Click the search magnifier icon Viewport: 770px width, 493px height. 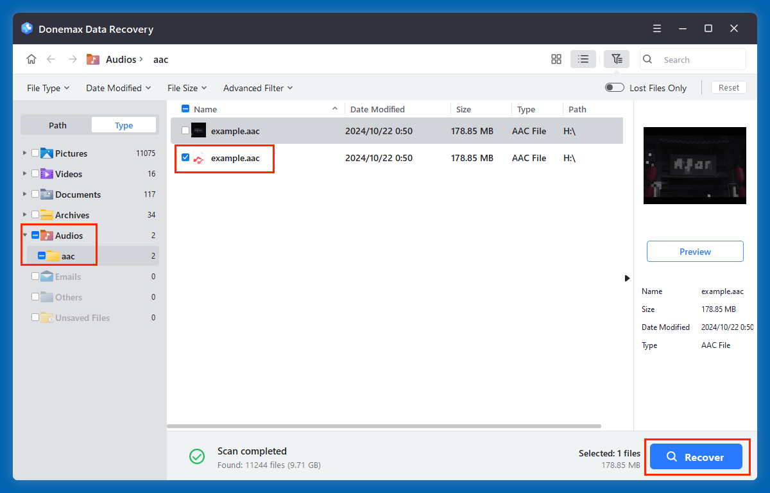pos(647,59)
